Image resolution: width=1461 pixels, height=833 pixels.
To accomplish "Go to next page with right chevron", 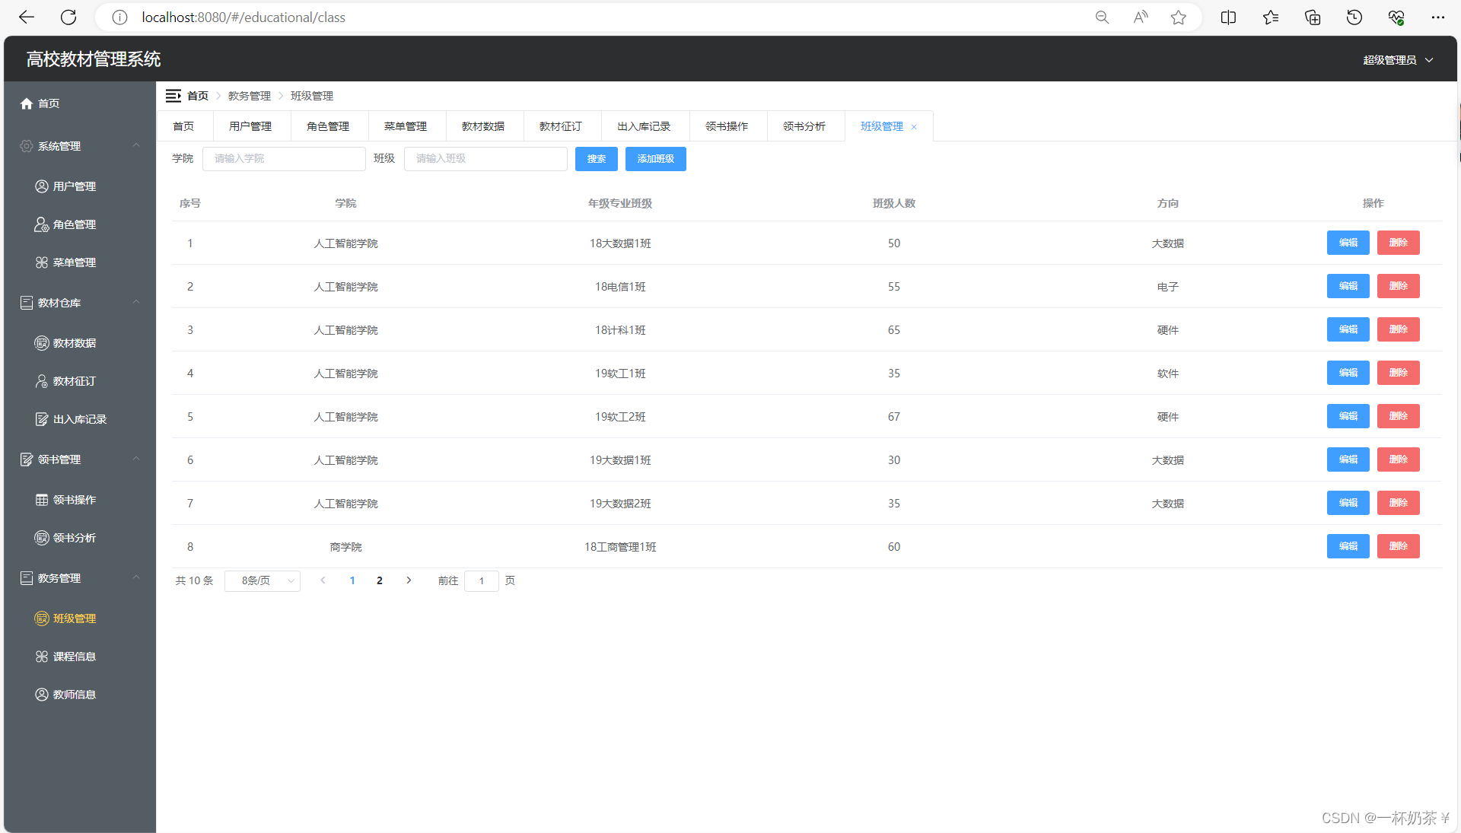I will 409,580.
